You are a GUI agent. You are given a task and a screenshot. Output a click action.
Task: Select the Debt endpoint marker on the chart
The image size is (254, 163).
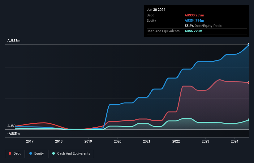click(x=249, y=83)
